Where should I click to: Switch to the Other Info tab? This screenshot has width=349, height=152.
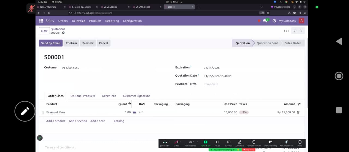(109, 96)
